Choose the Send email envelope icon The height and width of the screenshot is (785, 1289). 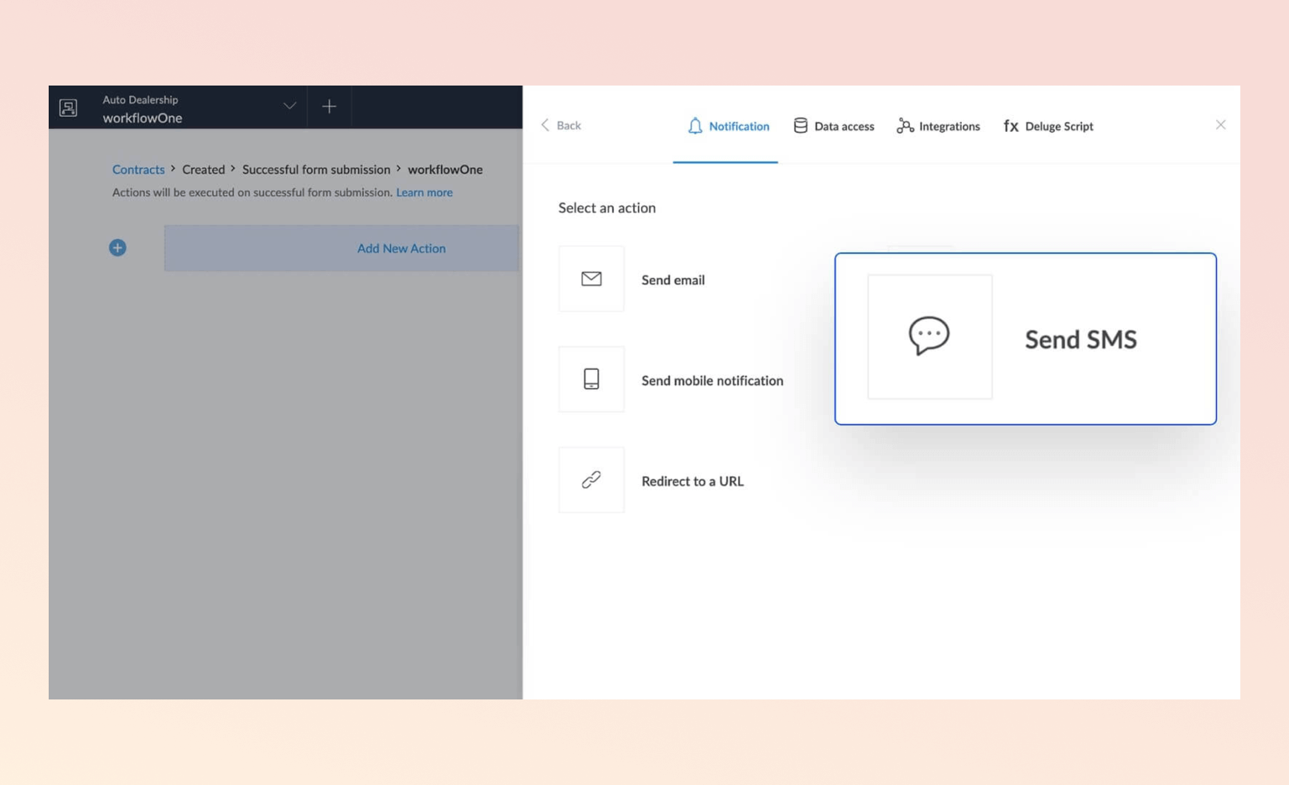coord(592,279)
